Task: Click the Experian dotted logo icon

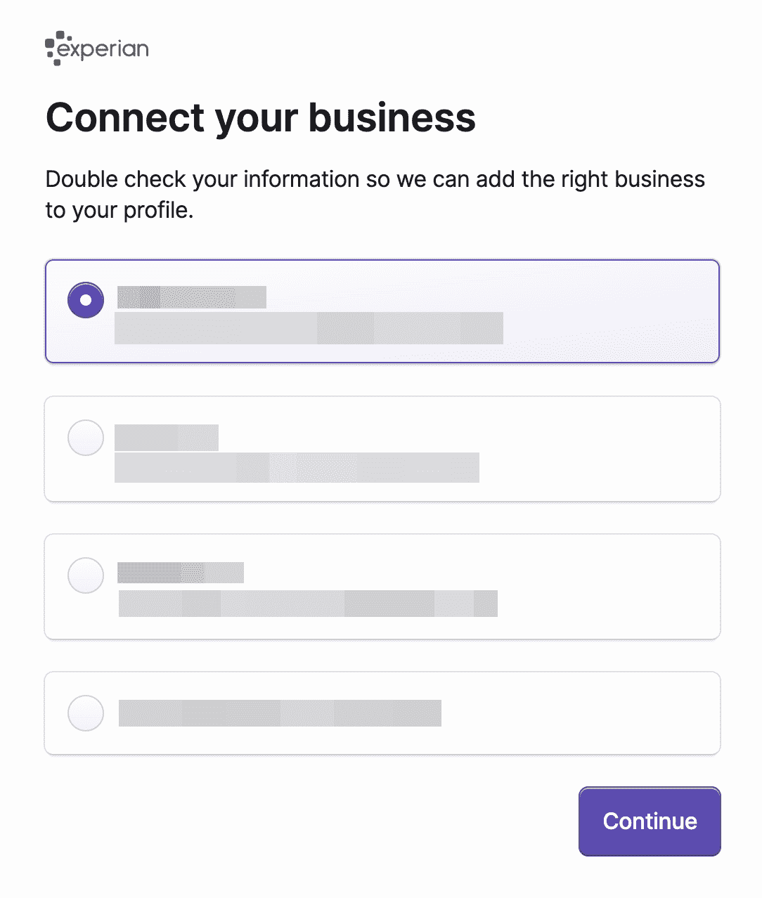Action: [x=53, y=47]
